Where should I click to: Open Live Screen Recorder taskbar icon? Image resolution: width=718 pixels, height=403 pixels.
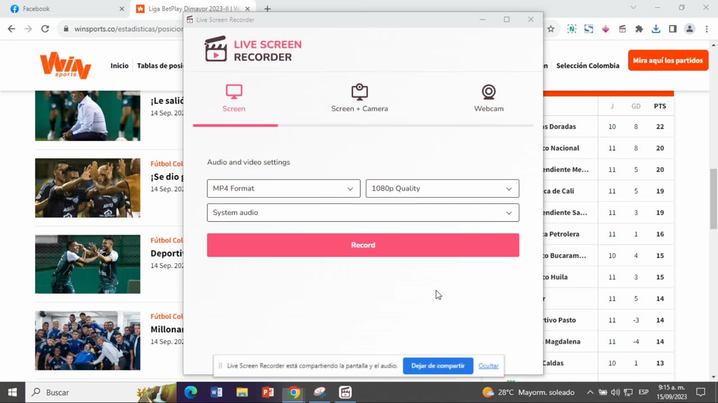point(345,392)
